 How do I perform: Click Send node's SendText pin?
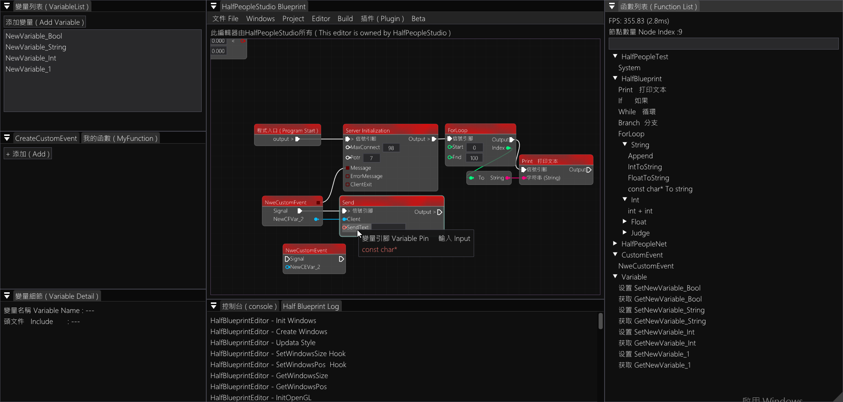345,227
